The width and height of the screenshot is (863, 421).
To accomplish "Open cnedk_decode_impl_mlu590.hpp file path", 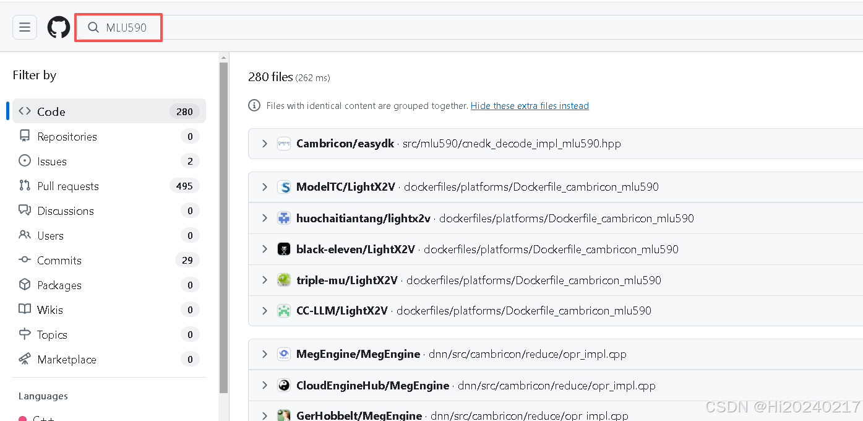I will click(512, 144).
